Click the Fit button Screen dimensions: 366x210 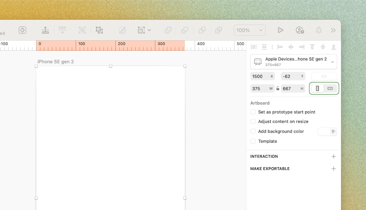tap(324, 76)
